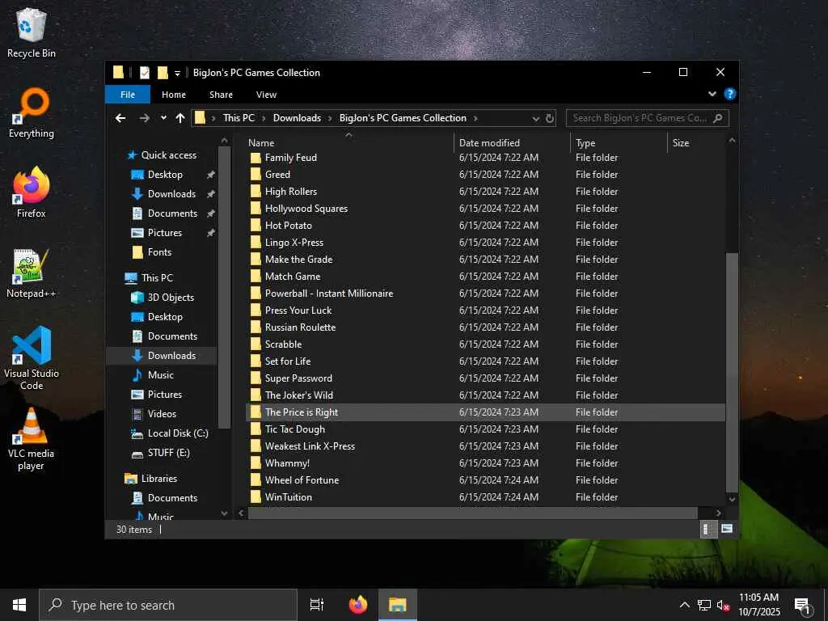This screenshot has width=828, height=621.
Task: Click the Properties quick access toolbar icon
Action: point(144,73)
